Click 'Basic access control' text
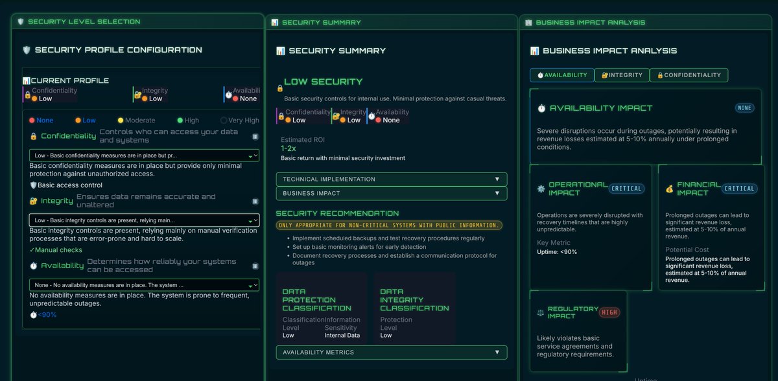This screenshot has height=381, width=778. point(70,185)
